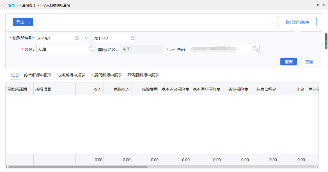The width and height of the screenshot is (328, 172).
Task: Click the 收折查询条件 button
Action: pos(297,22)
